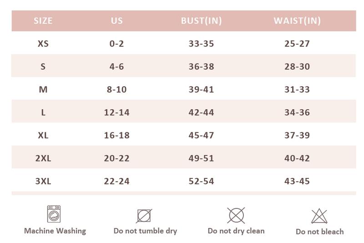Click the Do not tumble dry text
This screenshot has height=243, width=364.
[145, 231]
